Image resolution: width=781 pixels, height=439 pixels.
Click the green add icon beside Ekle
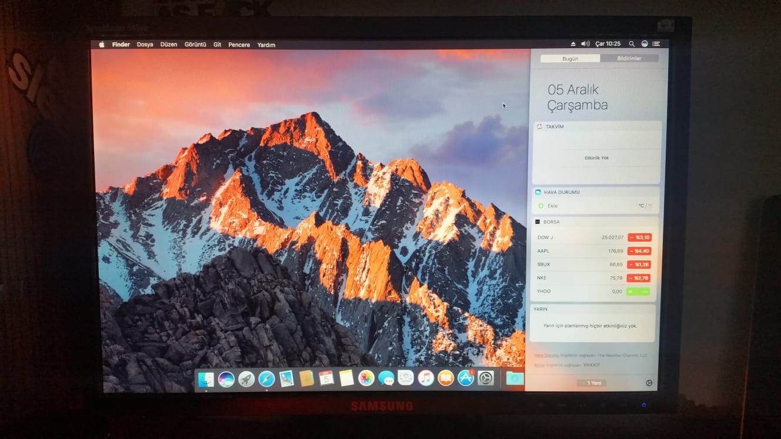[540, 206]
